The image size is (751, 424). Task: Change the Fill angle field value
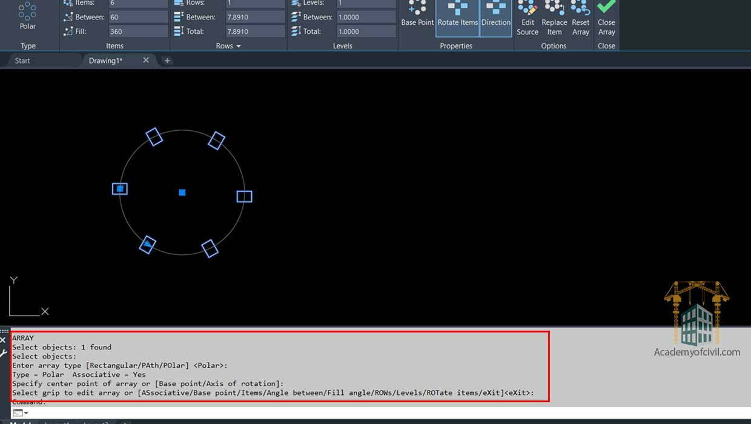point(138,31)
